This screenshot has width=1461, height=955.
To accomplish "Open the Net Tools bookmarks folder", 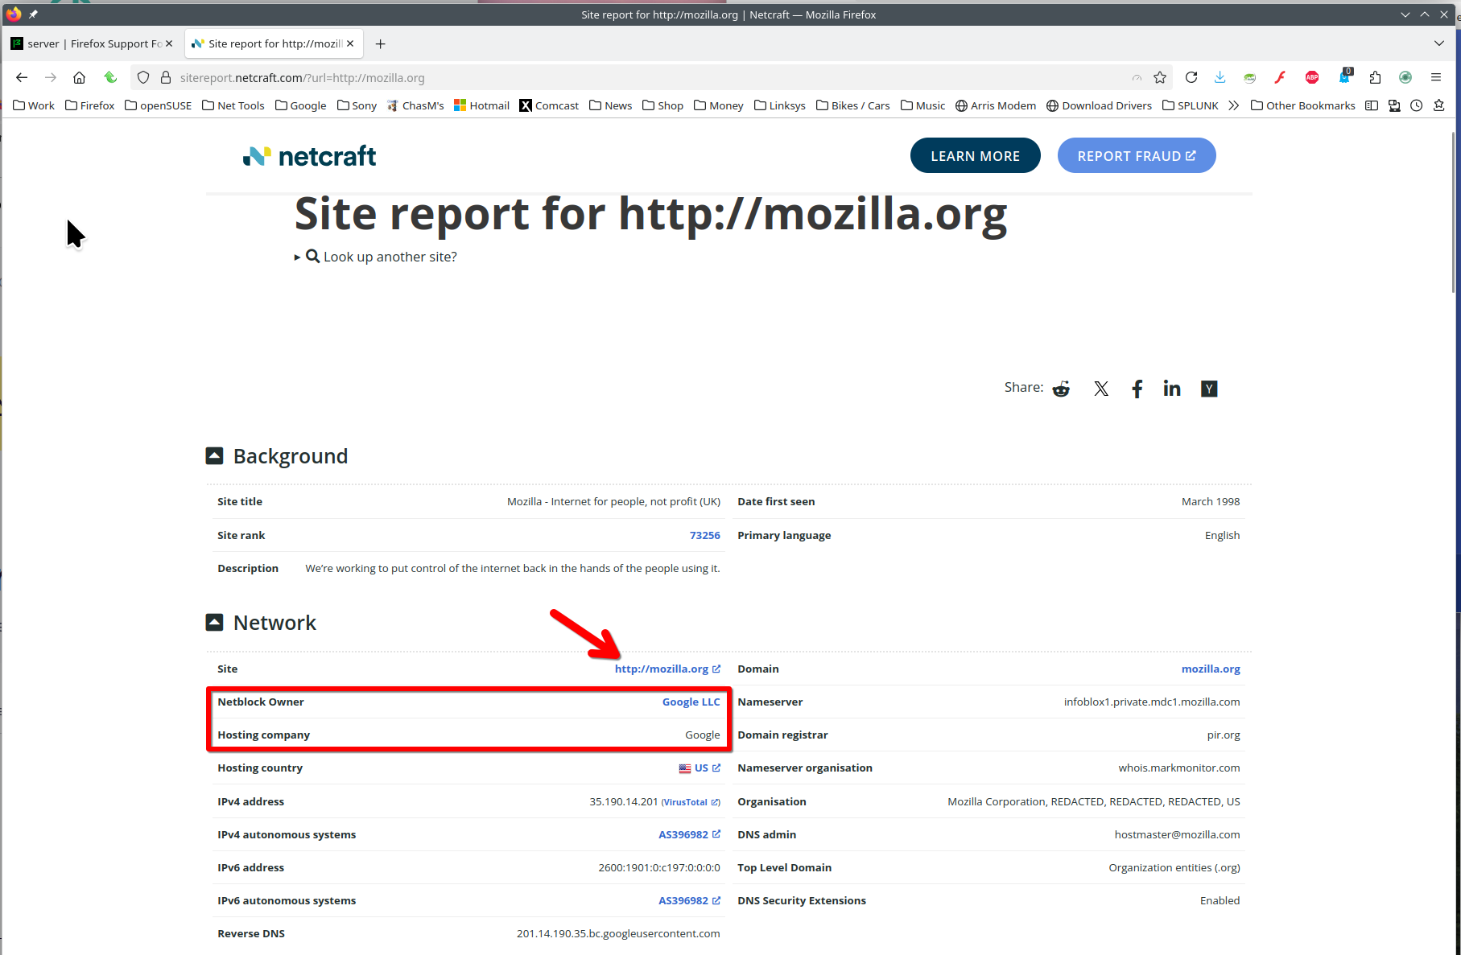I will (233, 105).
